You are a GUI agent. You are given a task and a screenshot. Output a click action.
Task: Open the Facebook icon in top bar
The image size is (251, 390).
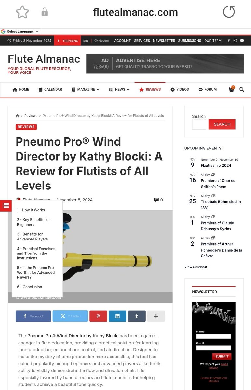(229, 41)
